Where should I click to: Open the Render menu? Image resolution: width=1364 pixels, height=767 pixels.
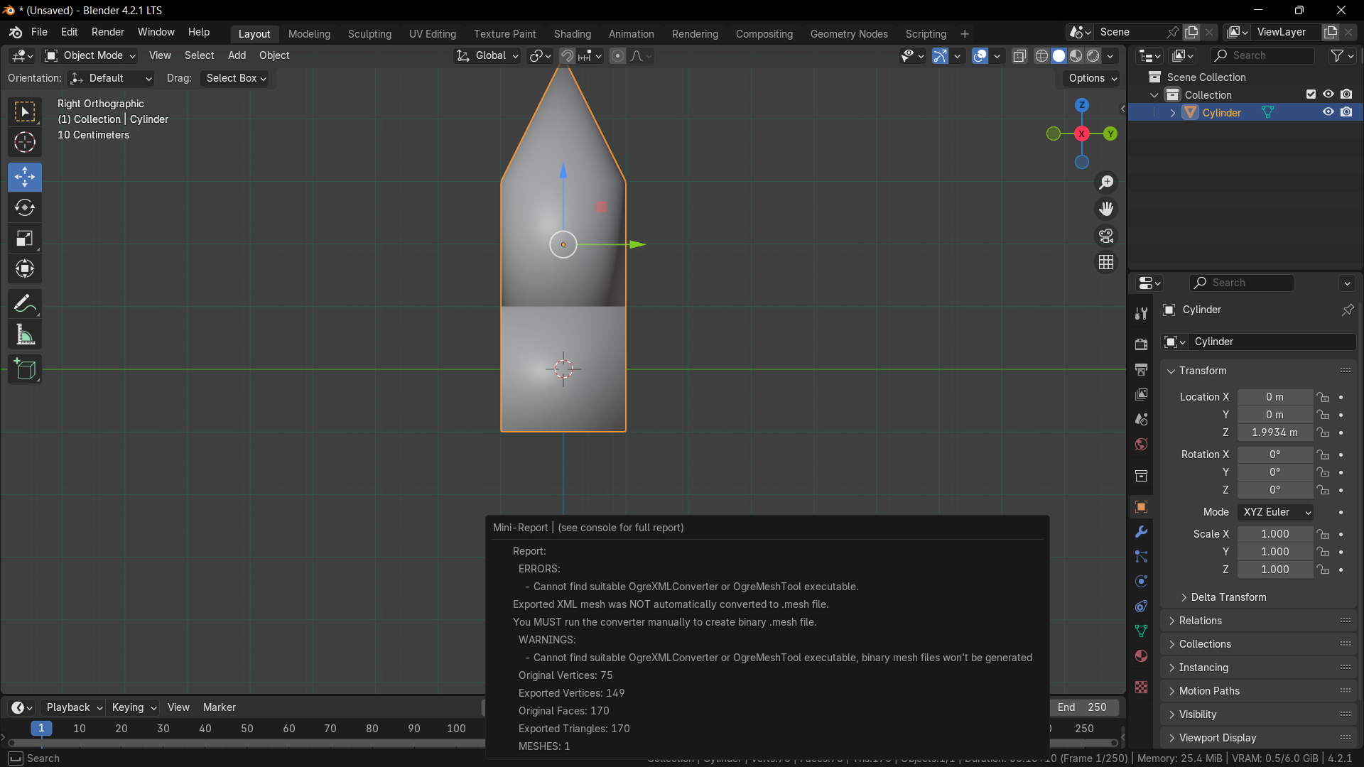click(107, 32)
